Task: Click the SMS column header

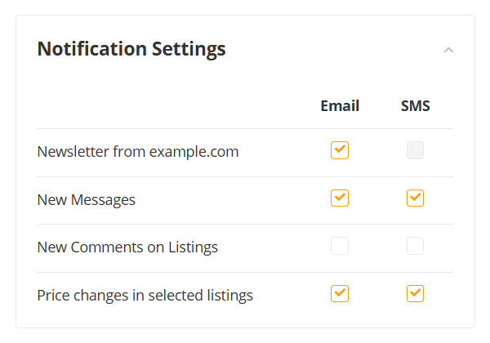Action: click(416, 105)
